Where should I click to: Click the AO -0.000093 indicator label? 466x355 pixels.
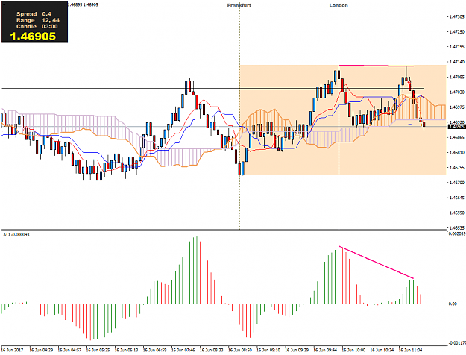[x=16, y=235]
